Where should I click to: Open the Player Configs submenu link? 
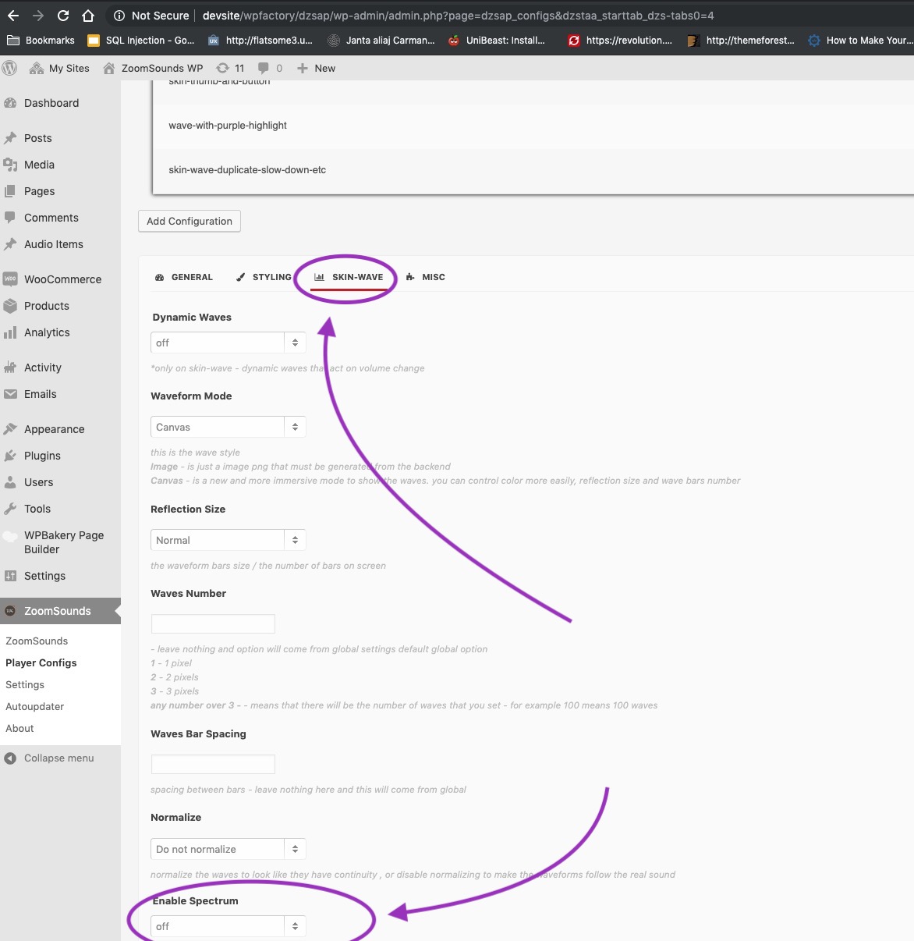tap(41, 662)
